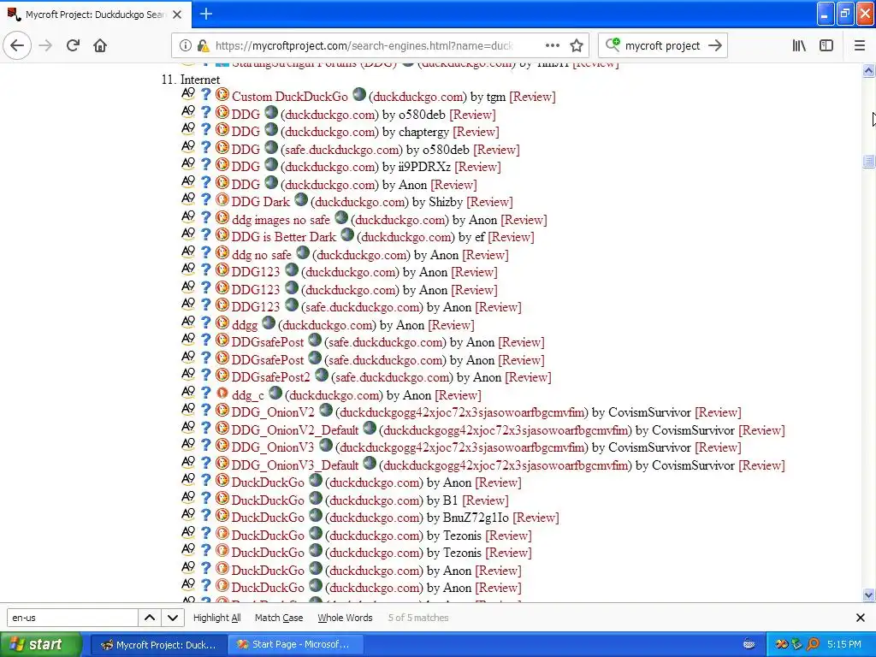Jump to next find match

[173, 618]
